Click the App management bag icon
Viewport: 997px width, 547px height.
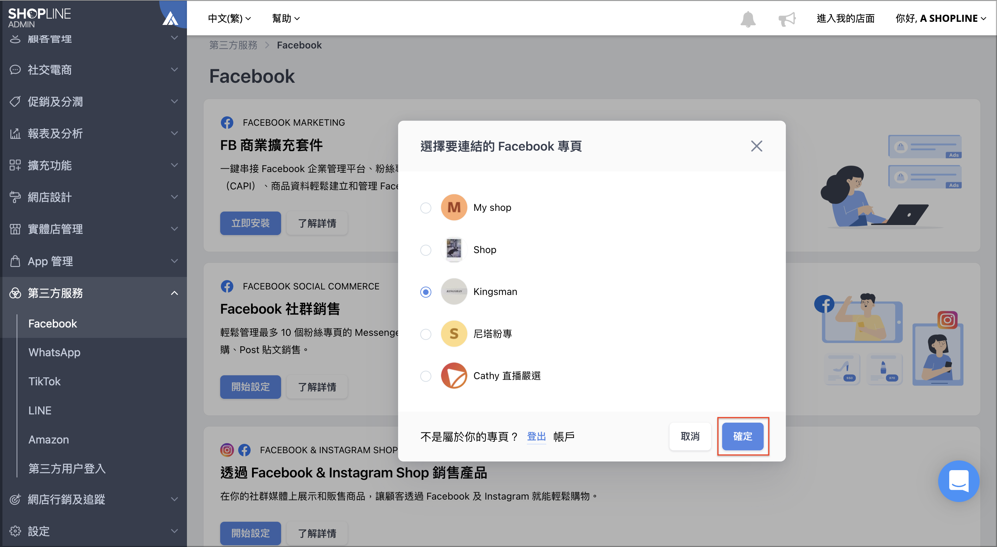tap(15, 261)
